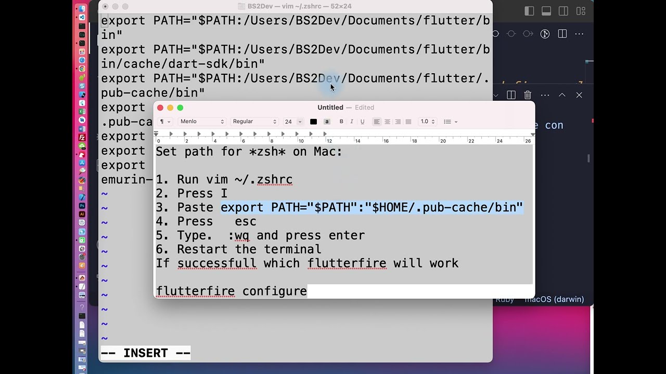
Task: Toggle secondary side bar in VS Code
Action: click(563, 11)
